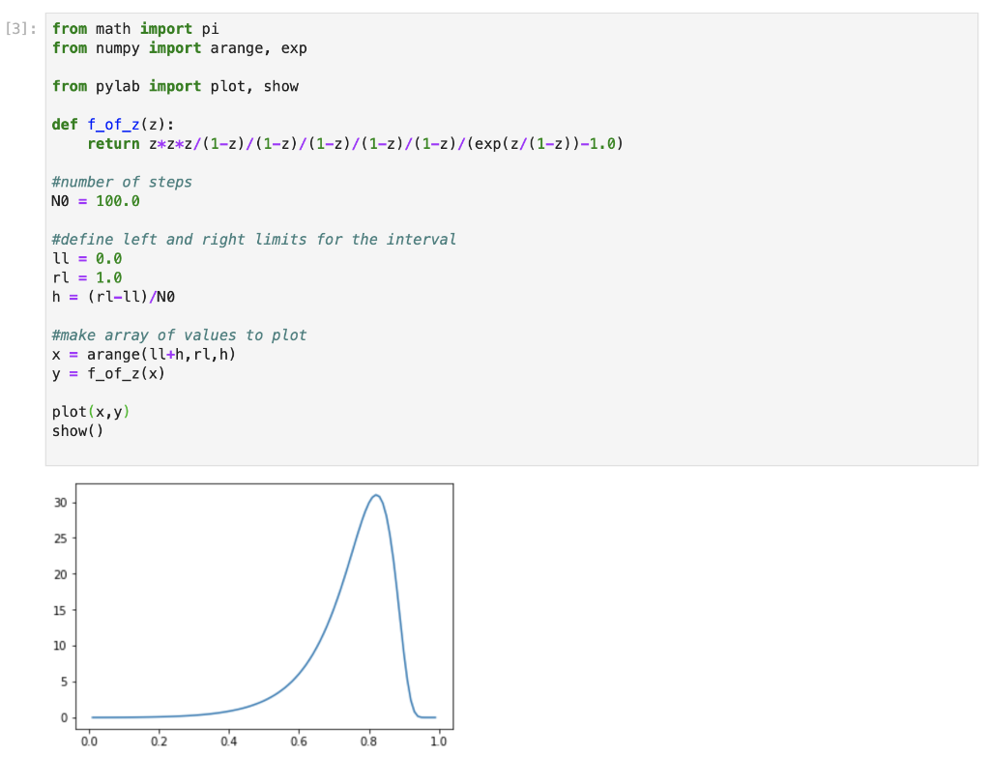
Task: Click the 'y = f_of_z(x)' line
Action: tap(108, 373)
